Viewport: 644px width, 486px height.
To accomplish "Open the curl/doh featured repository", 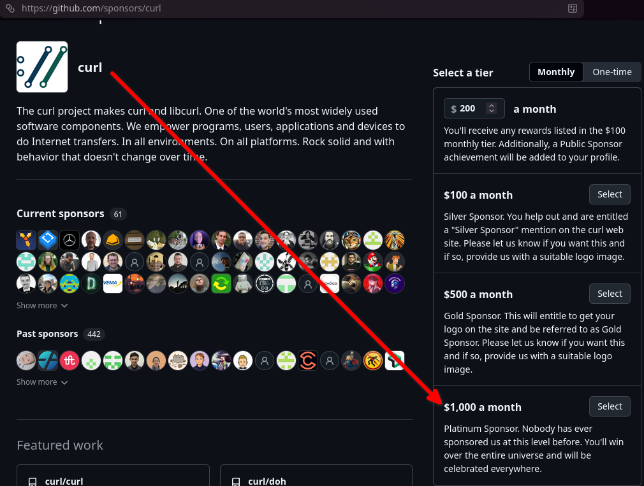I will coord(267,481).
